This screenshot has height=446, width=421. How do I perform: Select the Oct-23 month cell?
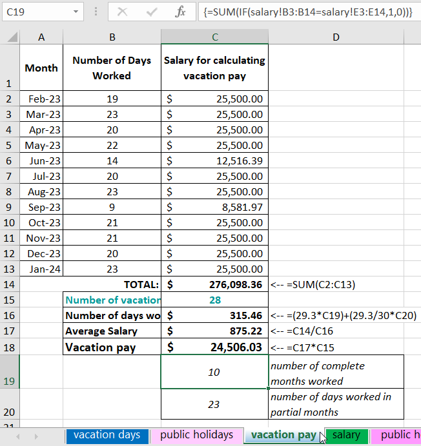tap(41, 222)
